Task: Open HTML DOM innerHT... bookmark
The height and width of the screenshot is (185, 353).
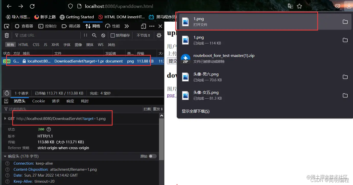Action: pos(121,17)
